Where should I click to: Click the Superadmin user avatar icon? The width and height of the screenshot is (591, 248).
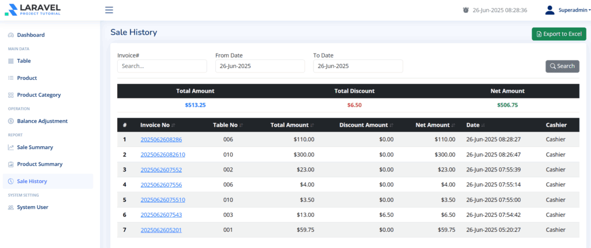tap(549, 10)
